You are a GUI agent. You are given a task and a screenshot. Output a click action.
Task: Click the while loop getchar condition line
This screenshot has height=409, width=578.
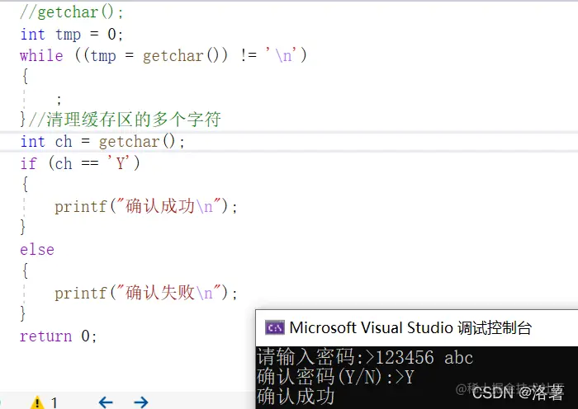pos(163,55)
